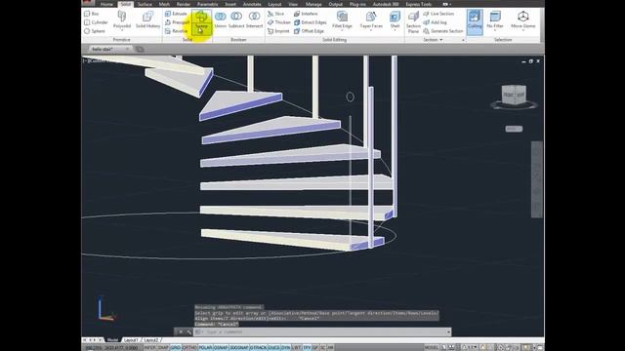Viewport: 625px width, 351px height.
Task: Select the Sphere primitive tool
Action: point(95,31)
